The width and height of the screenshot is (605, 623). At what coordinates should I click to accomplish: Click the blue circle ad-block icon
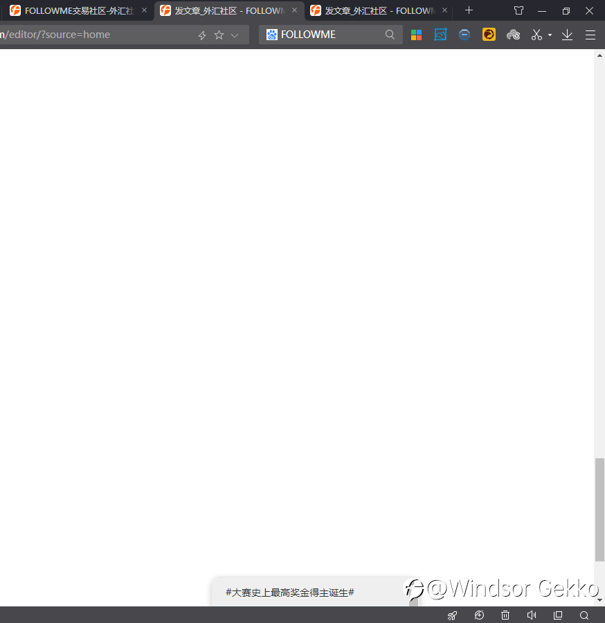point(464,35)
